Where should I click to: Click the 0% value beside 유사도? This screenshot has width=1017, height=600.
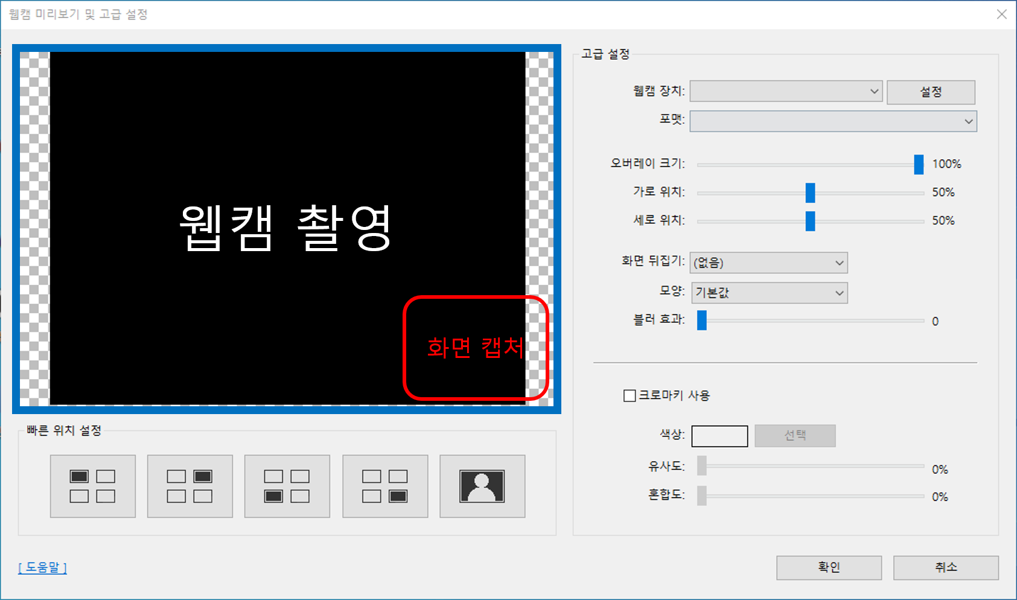[x=940, y=470]
